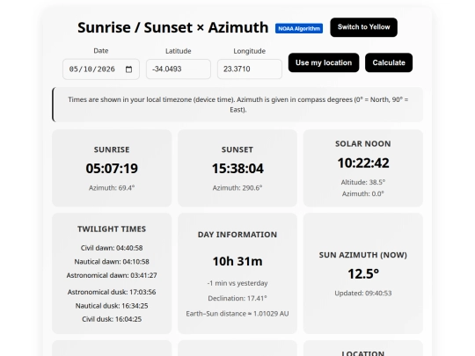Focus the Longitude input field
The image size is (475, 356).
pos(250,69)
